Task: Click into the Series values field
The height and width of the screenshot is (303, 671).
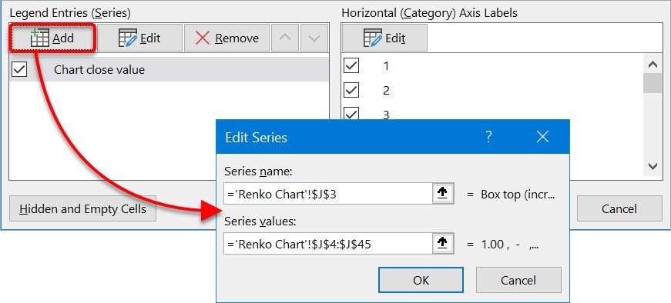Action: [x=328, y=243]
